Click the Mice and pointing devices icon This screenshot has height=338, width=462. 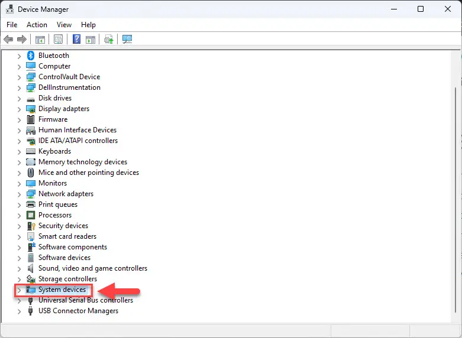coord(31,173)
